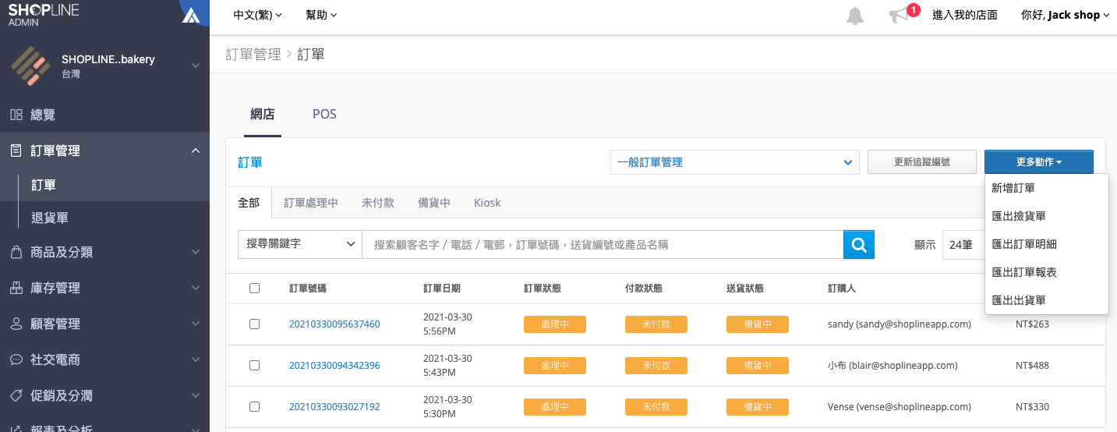Select the unpaid orders filter tab
Viewport: 1117px width, 432px height.
pyautogui.click(x=377, y=203)
